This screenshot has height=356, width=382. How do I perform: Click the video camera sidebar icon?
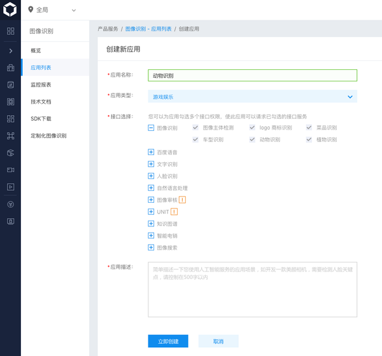tap(10, 170)
